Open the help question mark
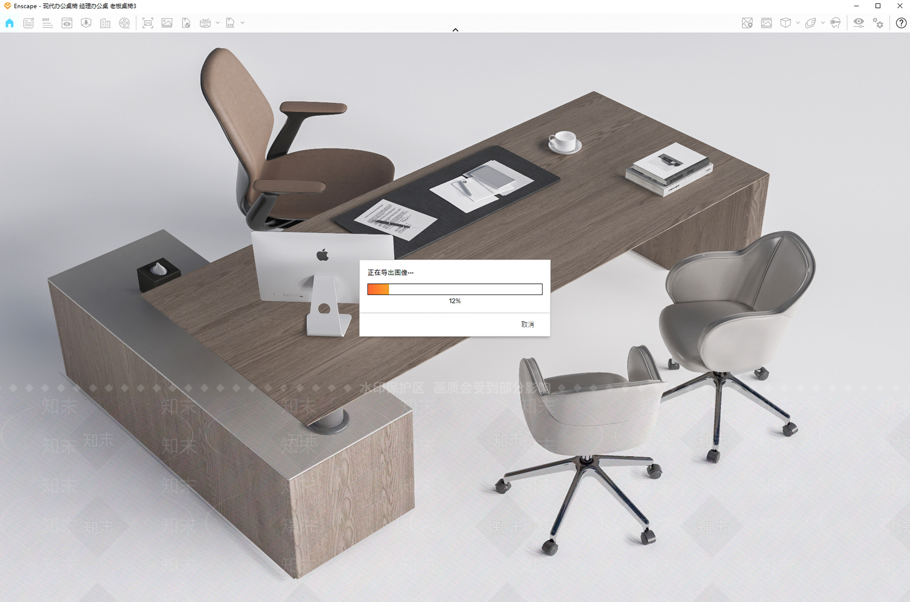Viewport: 910px width, 602px height. [901, 23]
